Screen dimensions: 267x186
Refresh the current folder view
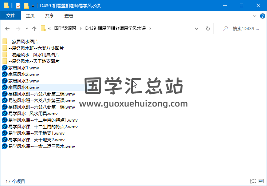point(208,28)
